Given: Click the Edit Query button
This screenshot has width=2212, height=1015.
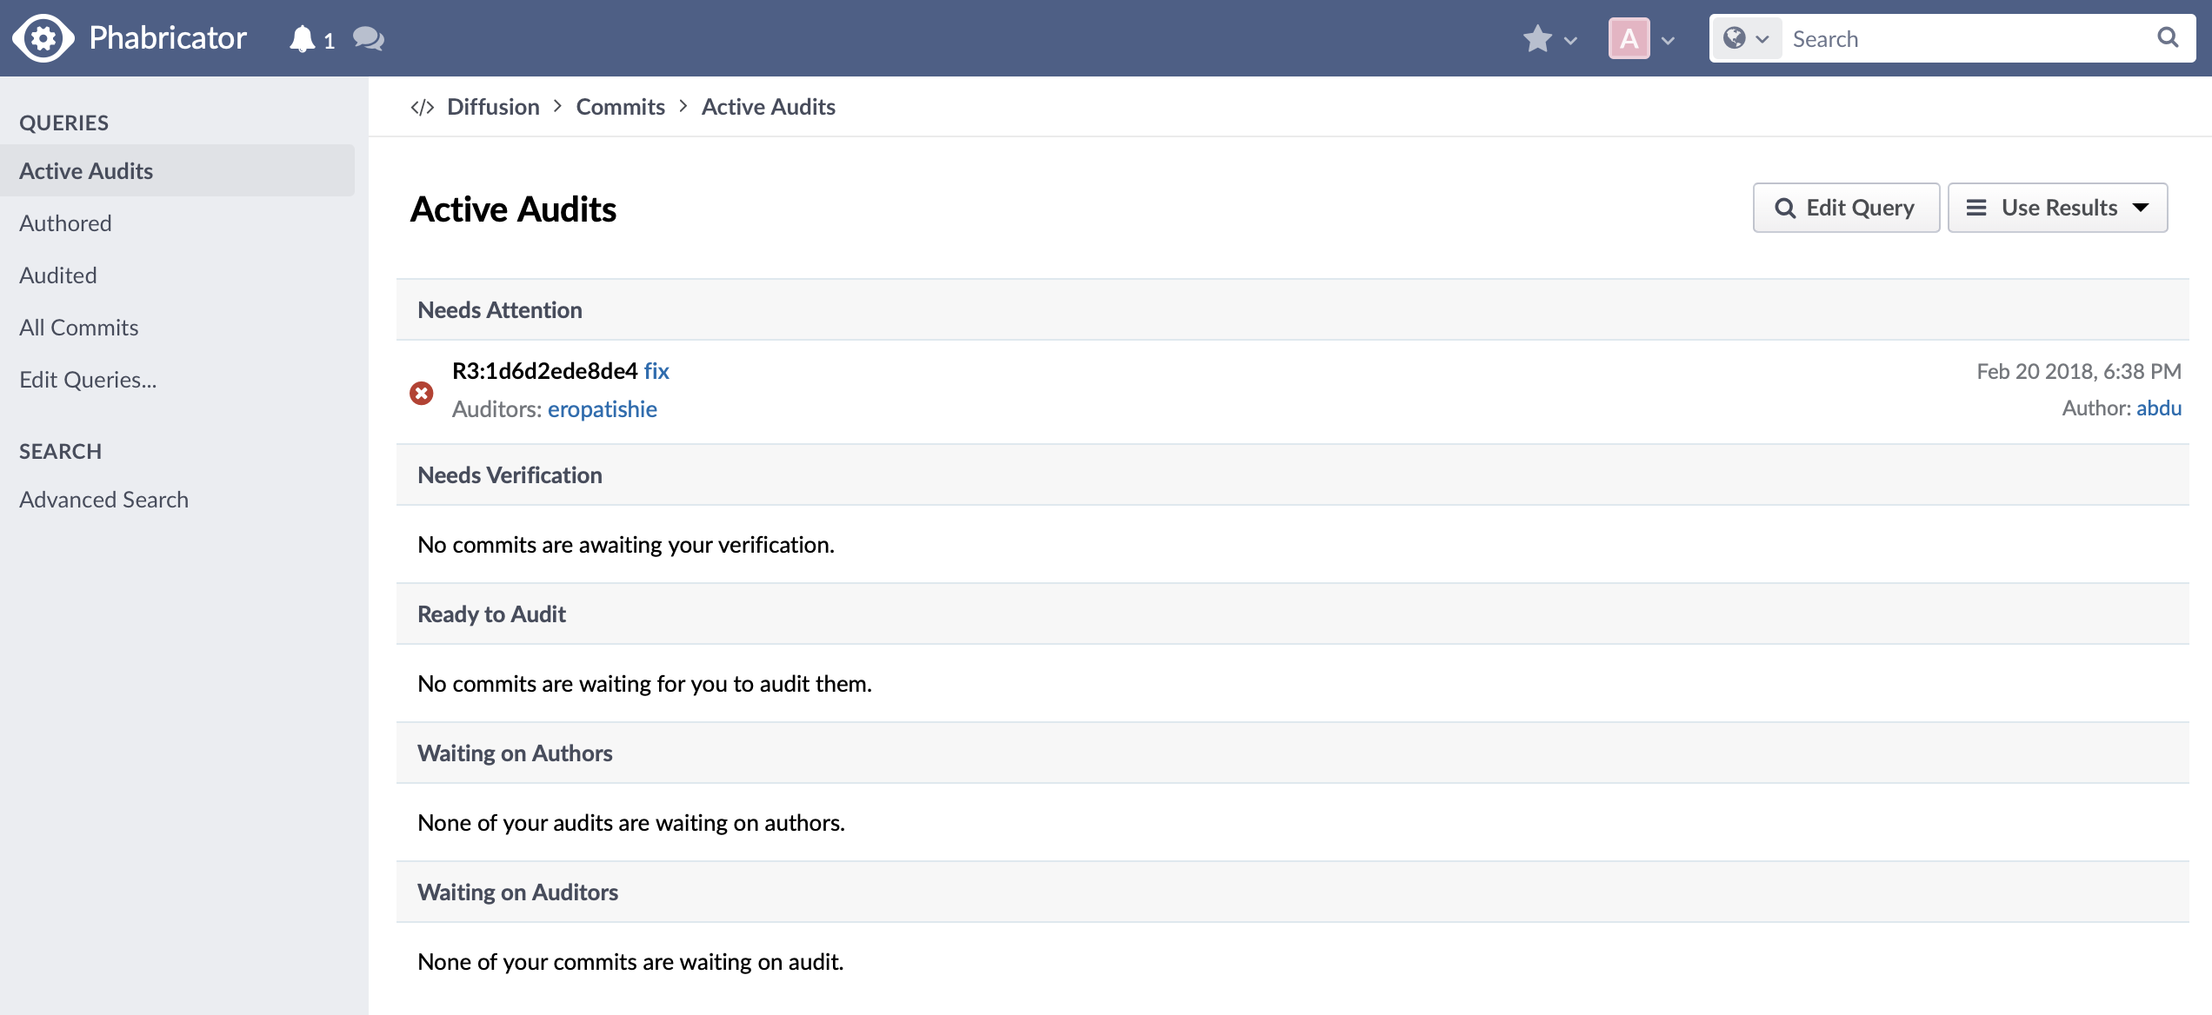Looking at the screenshot, I should pos(1844,207).
